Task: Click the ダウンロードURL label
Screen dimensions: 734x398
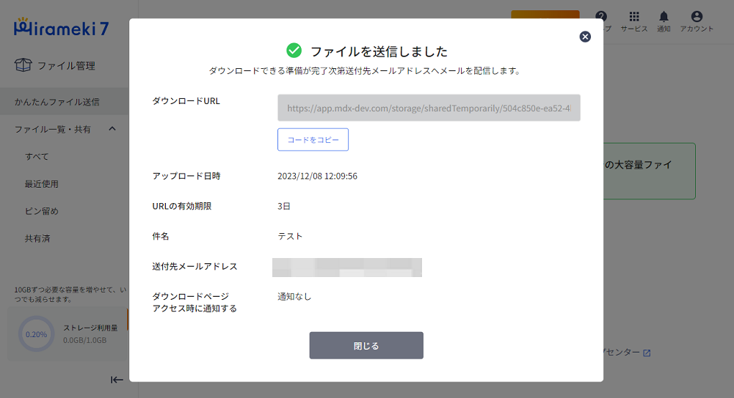Action: (x=186, y=100)
